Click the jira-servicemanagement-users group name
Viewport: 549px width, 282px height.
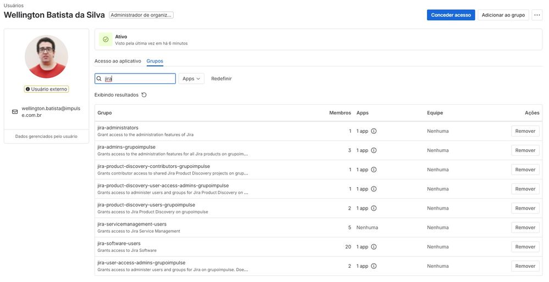132,224
